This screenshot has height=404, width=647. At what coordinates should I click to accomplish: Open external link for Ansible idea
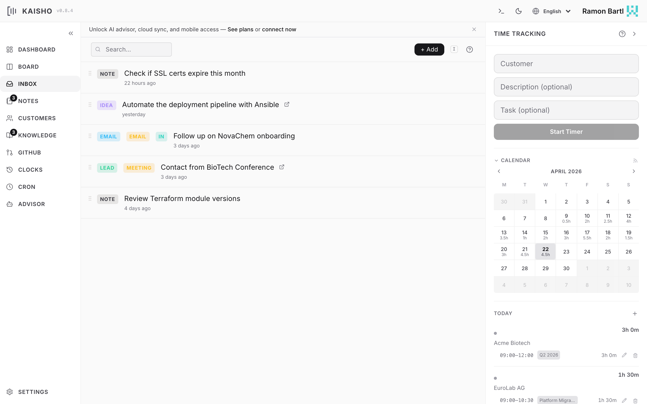(x=287, y=105)
